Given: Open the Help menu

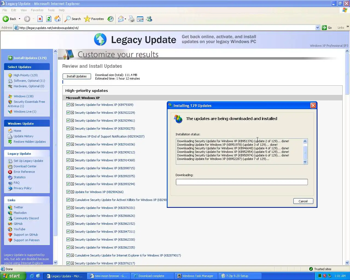Looking at the screenshot, I should [62, 10].
